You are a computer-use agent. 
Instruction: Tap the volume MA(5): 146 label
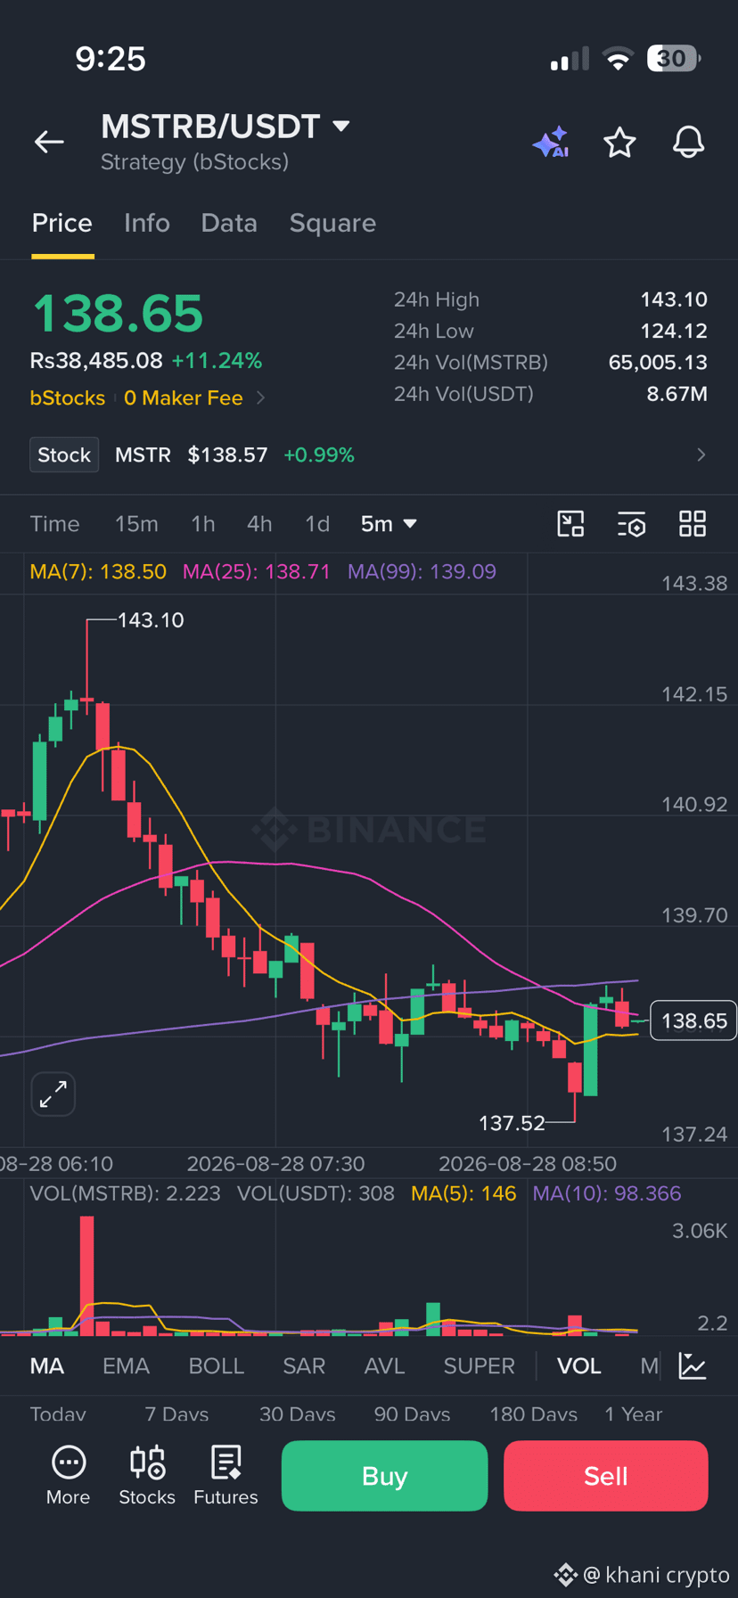463,1193
